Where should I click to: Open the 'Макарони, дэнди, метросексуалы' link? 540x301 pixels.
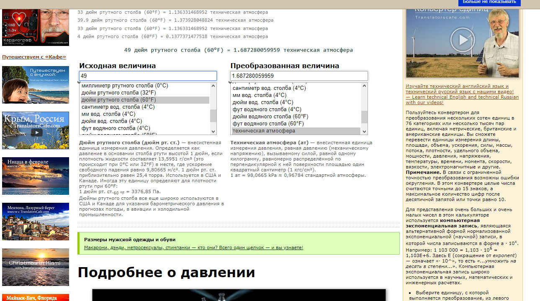[194, 247]
